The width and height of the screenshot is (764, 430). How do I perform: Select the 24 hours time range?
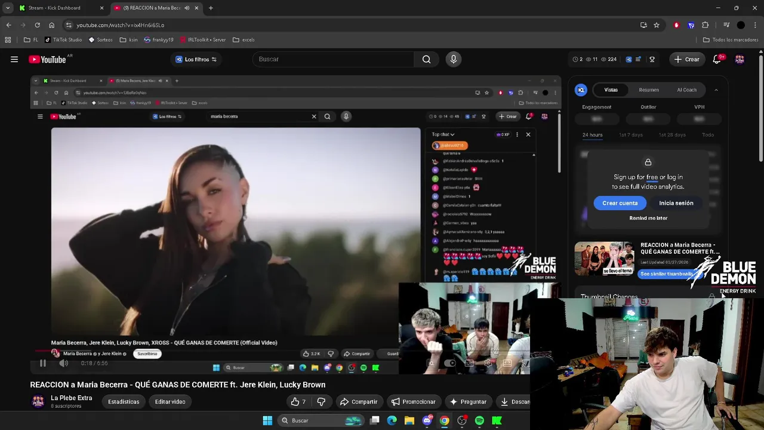point(592,134)
